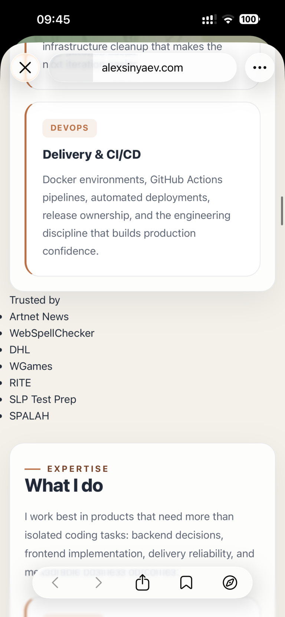Tap the Share icon in the browser toolbar
The image size is (285, 617).
[x=142, y=582]
